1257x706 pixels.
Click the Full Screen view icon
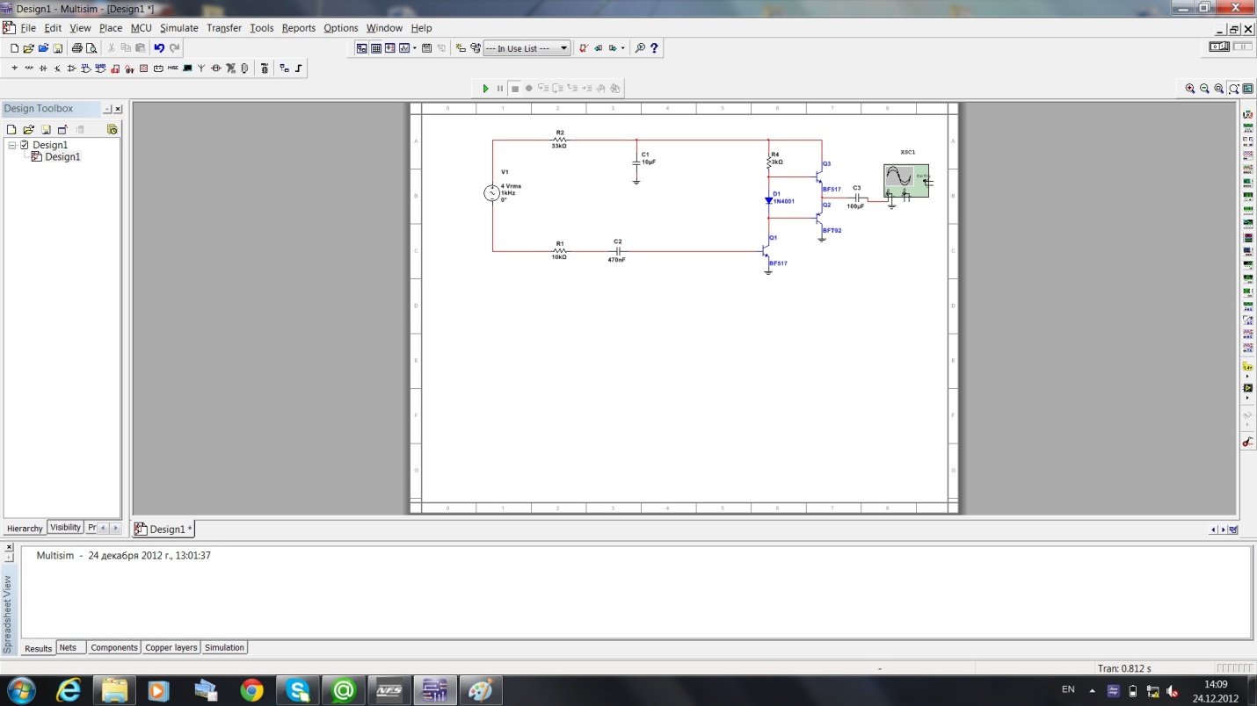pyautogui.click(x=1247, y=89)
